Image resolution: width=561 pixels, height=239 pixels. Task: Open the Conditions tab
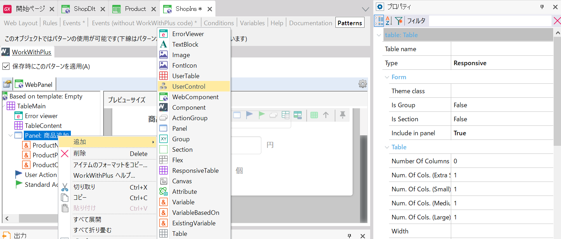pyautogui.click(x=219, y=23)
